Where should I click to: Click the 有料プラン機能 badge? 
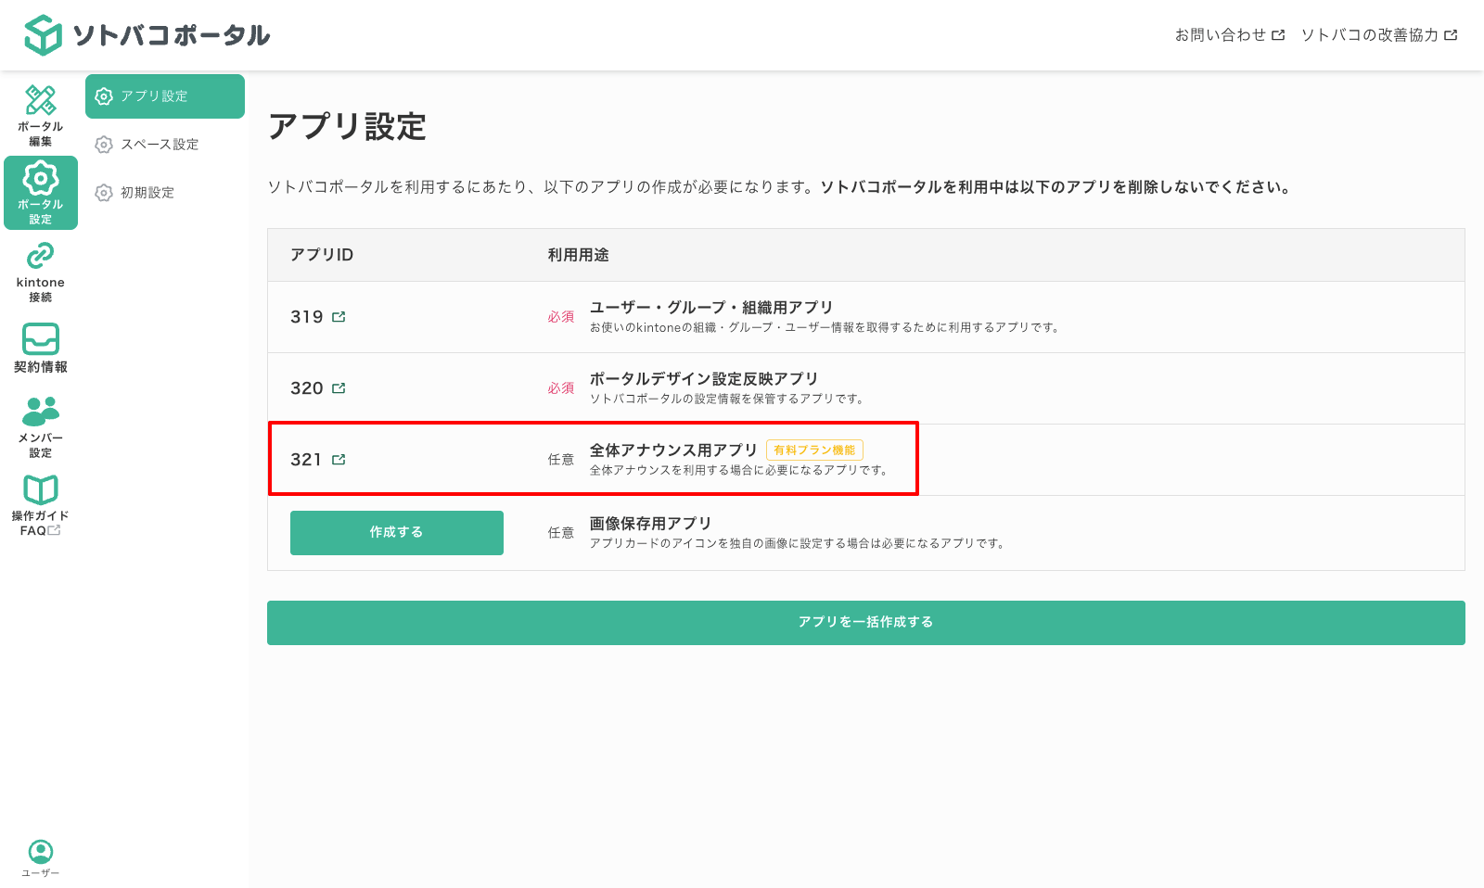[x=814, y=450]
